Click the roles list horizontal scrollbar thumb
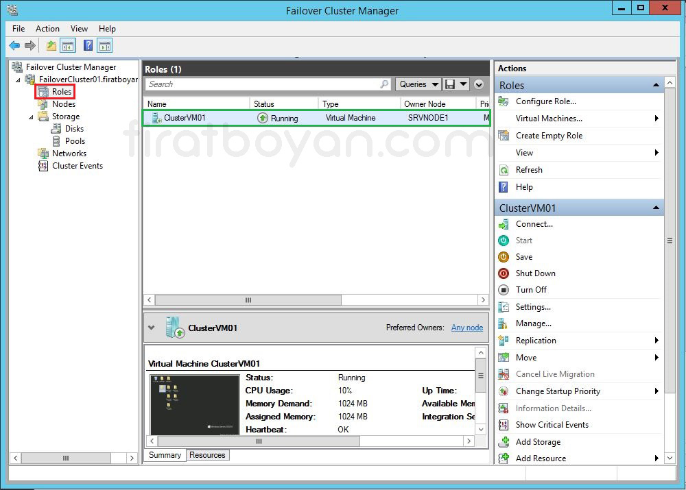The image size is (686, 490). coord(248,300)
